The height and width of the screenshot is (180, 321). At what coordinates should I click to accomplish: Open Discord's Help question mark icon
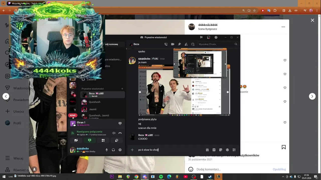click(x=216, y=37)
